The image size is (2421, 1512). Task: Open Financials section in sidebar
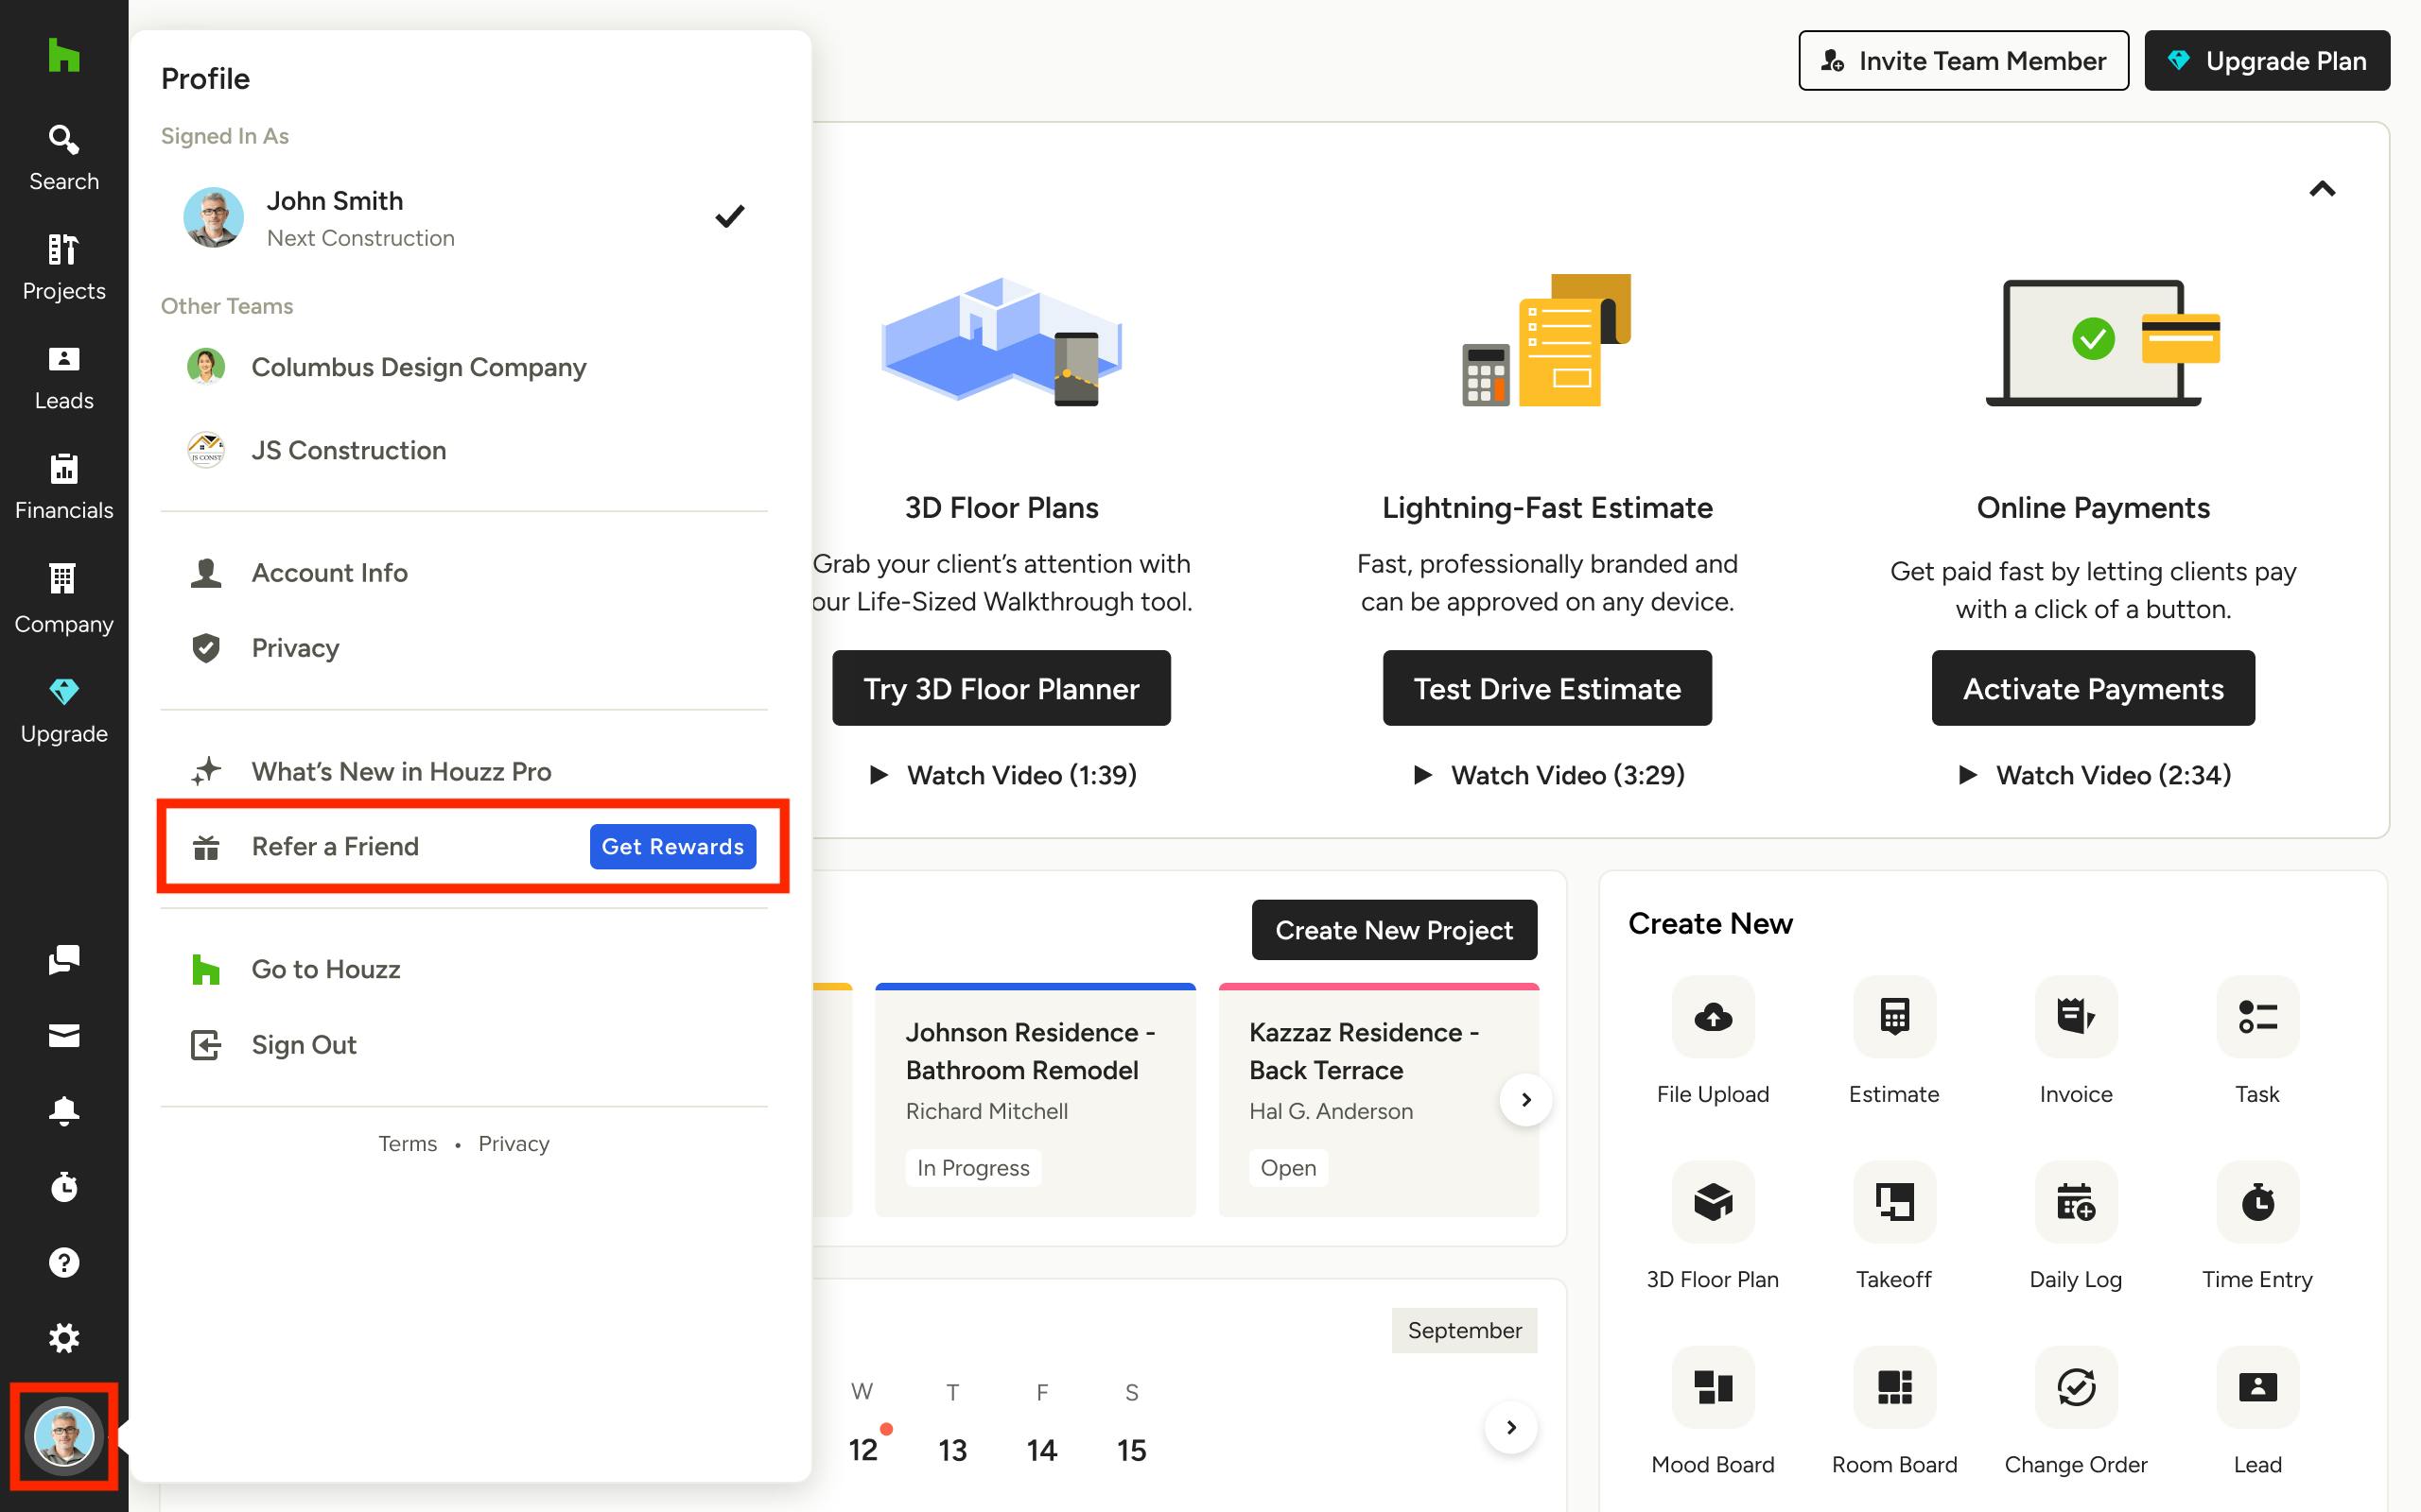[x=64, y=488]
